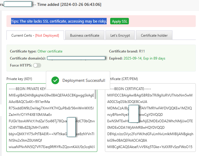The image size is (199, 156).
Task: Click the certificate line '0MDExODA1WjAhMR8wHQYDVQQD'
Action: tap(136, 128)
